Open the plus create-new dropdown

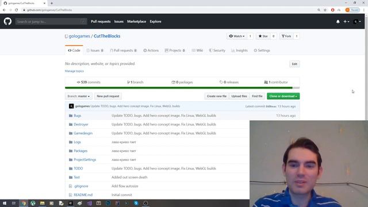(x=346, y=22)
